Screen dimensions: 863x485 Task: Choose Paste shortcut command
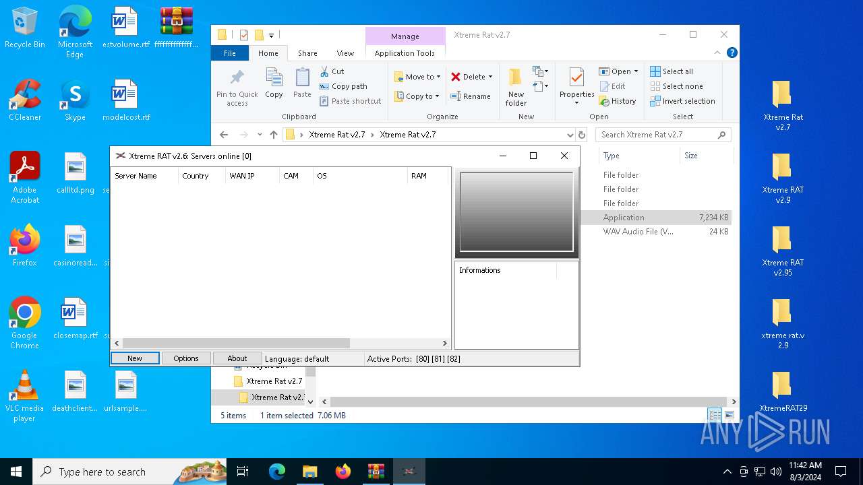click(x=351, y=101)
